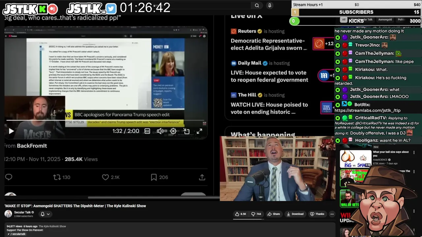This screenshot has width=422, height=237.
Task: Open Reuters live broadcast about Adelita Grijalva
Action: [269, 44]
